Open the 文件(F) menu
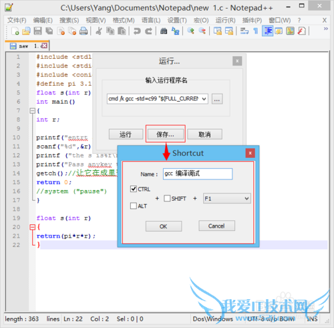 [x=17, y=21]
